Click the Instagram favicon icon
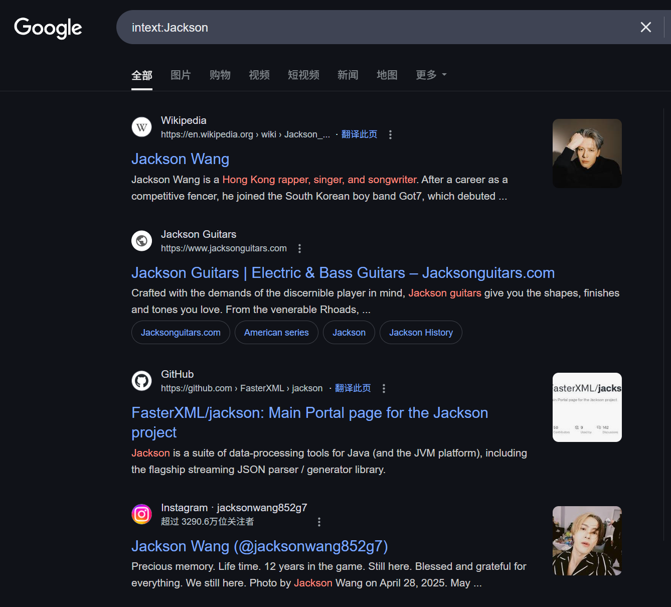The height and width of the screenshot is (607, 671). 142,514
